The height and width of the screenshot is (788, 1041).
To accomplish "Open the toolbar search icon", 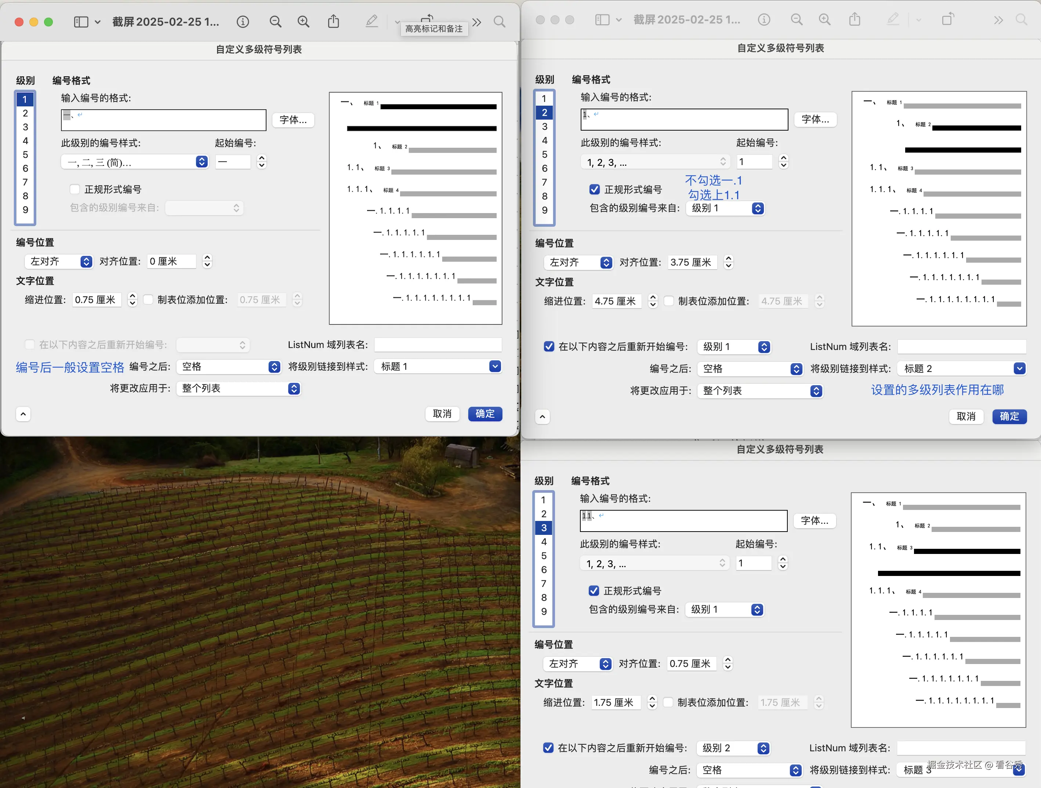I will tap(500, 22).
